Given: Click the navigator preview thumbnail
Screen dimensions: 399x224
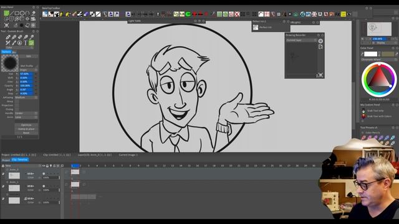Looking at the screenshot, I should coord(379,29).
